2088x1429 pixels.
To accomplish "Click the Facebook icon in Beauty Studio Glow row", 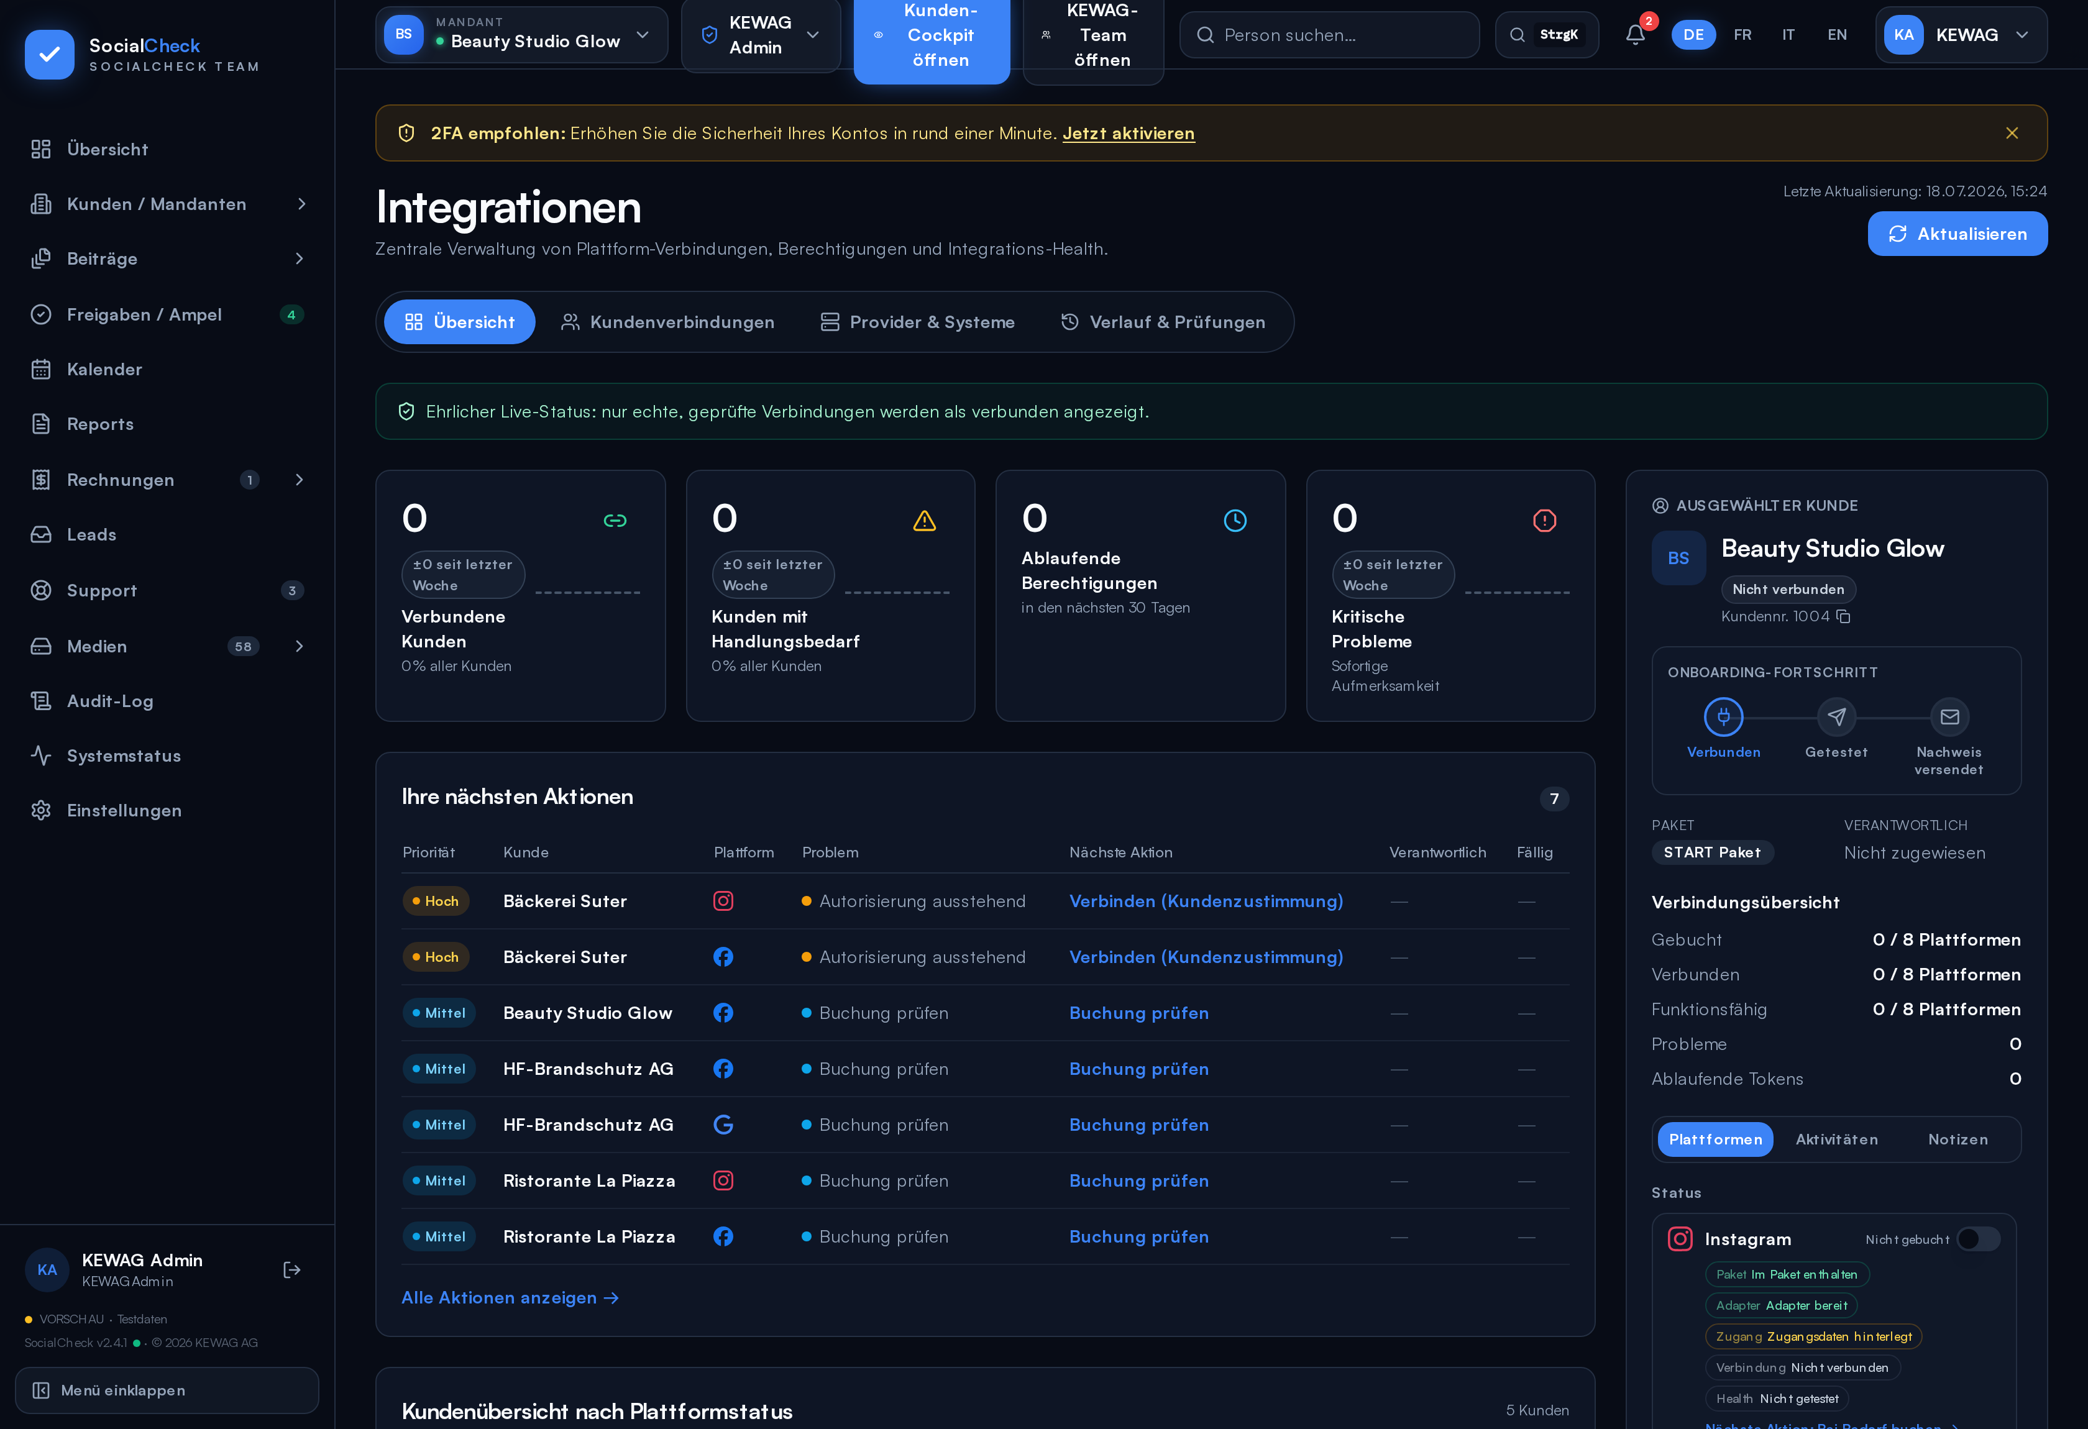I will [723, 1013].
